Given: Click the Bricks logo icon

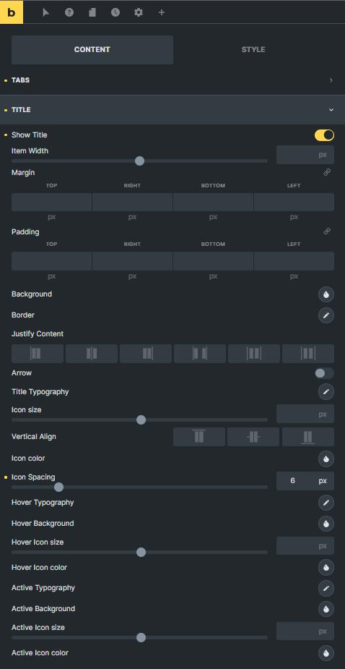Looking at the screenshot, I should [x=12, y=12].
